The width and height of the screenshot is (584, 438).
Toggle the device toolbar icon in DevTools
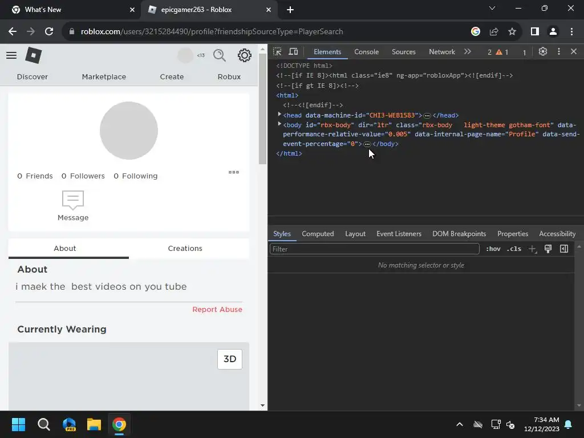point(294,52)
